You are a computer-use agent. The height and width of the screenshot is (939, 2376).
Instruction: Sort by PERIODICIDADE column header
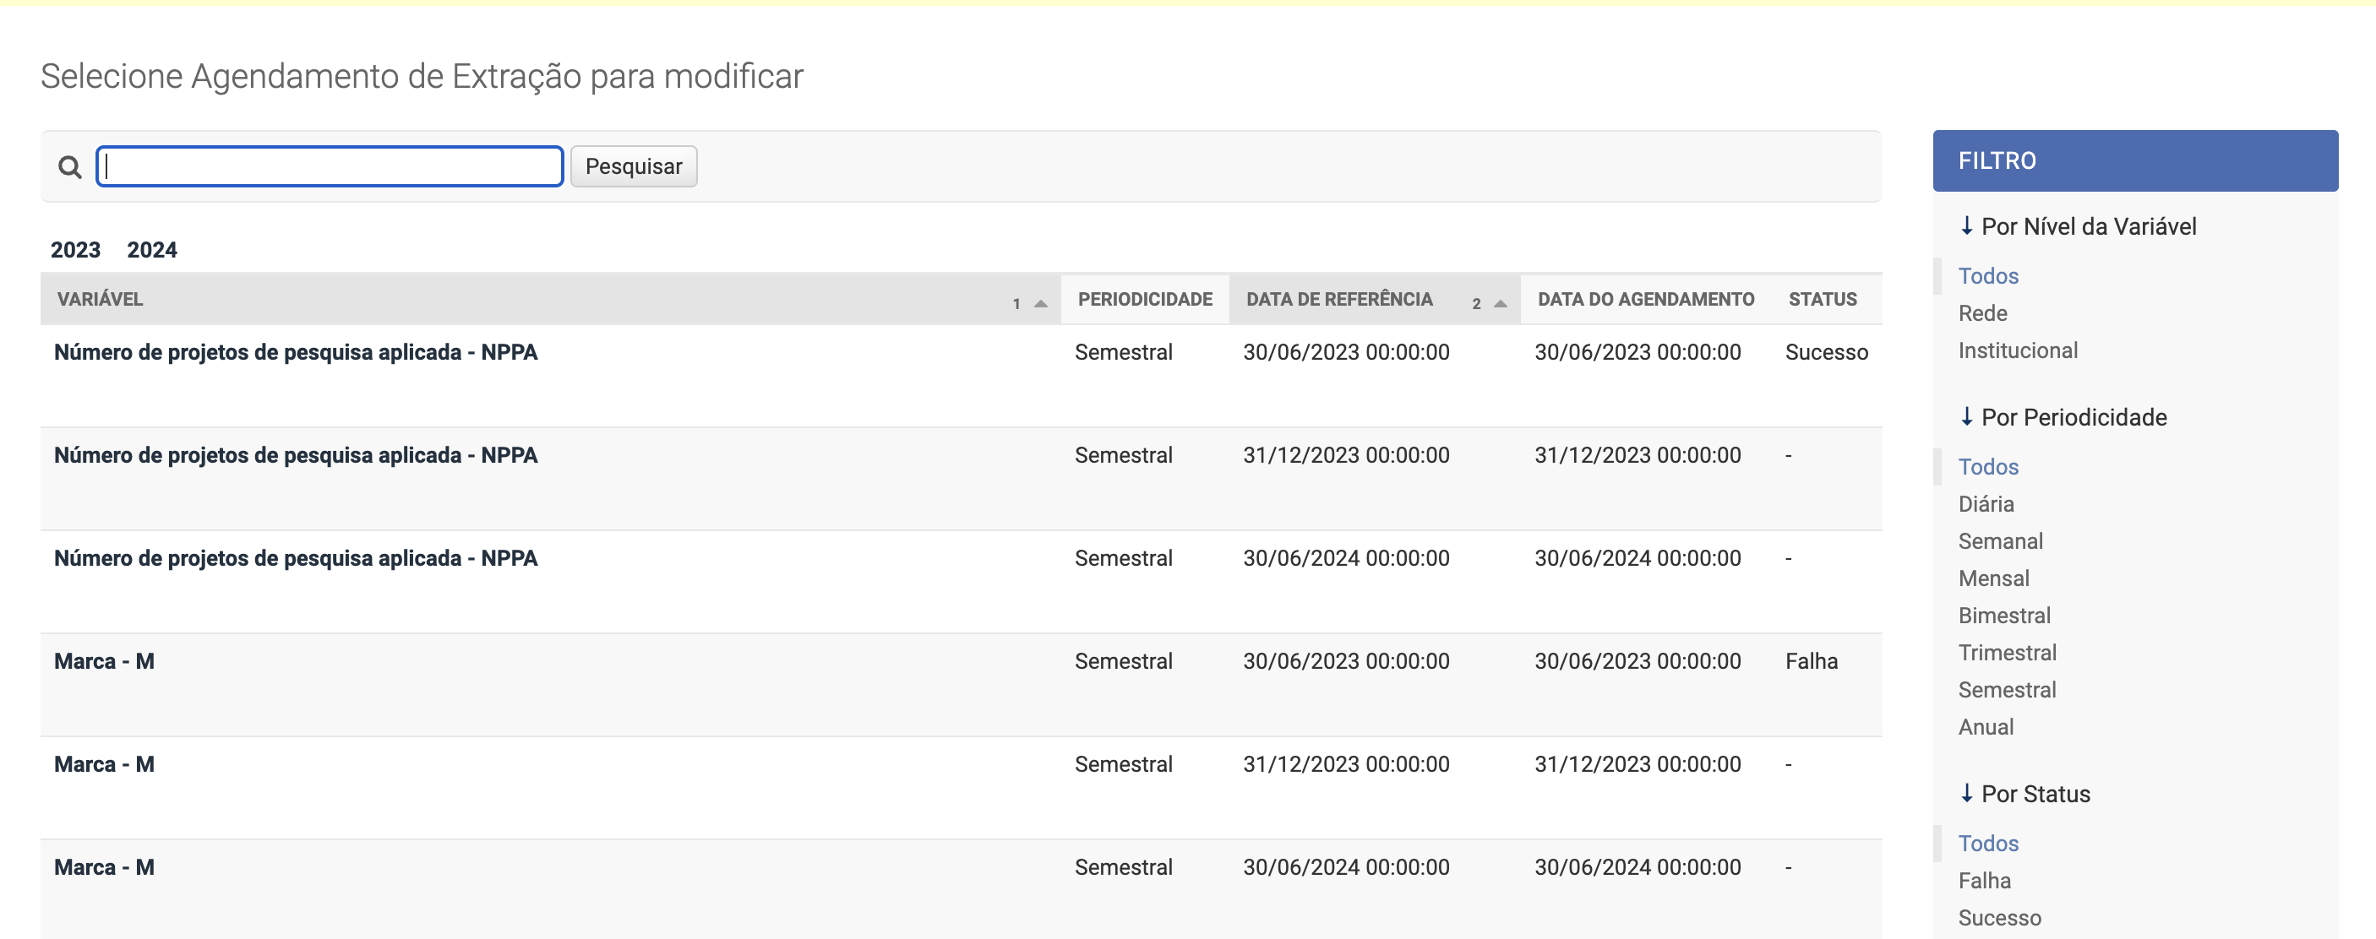1145,299
